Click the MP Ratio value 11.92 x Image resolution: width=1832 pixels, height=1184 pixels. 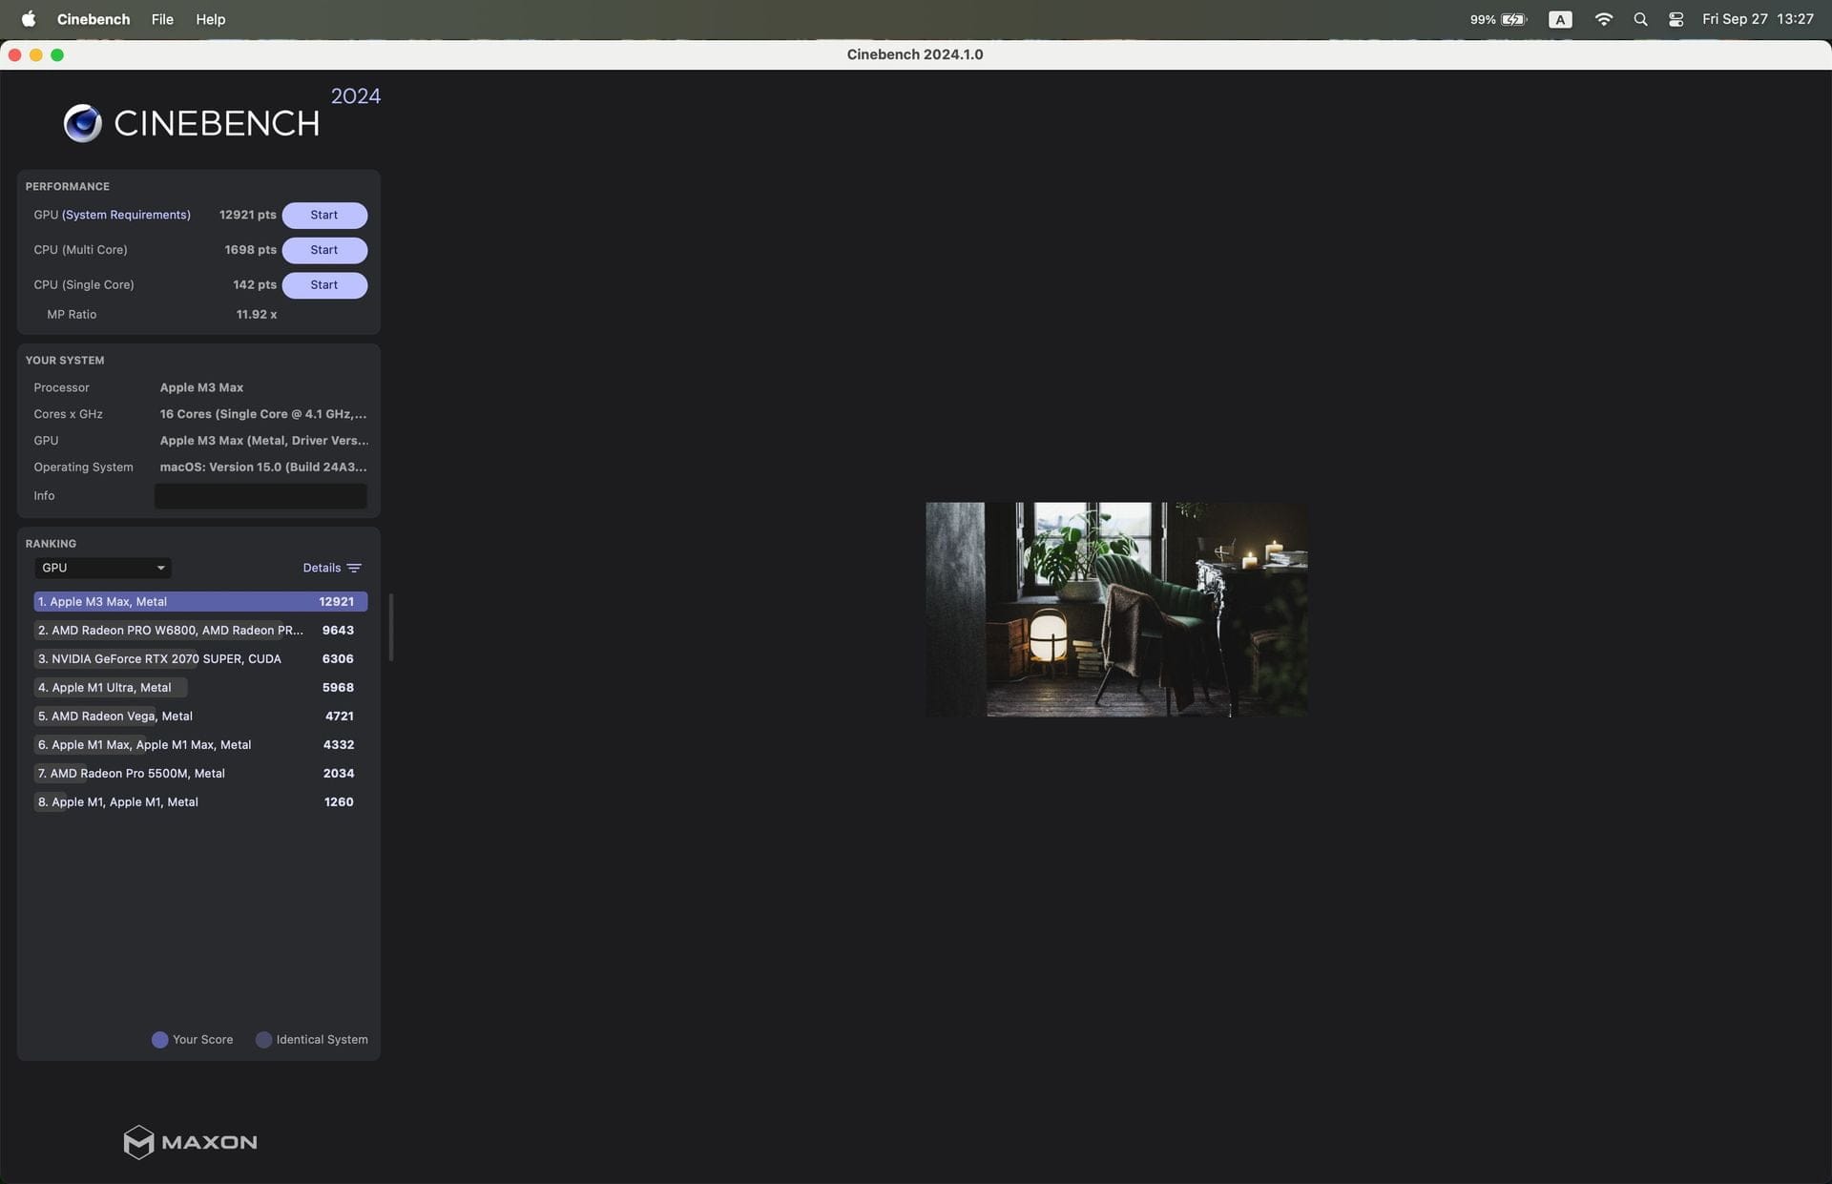click(x=257, y=314)
